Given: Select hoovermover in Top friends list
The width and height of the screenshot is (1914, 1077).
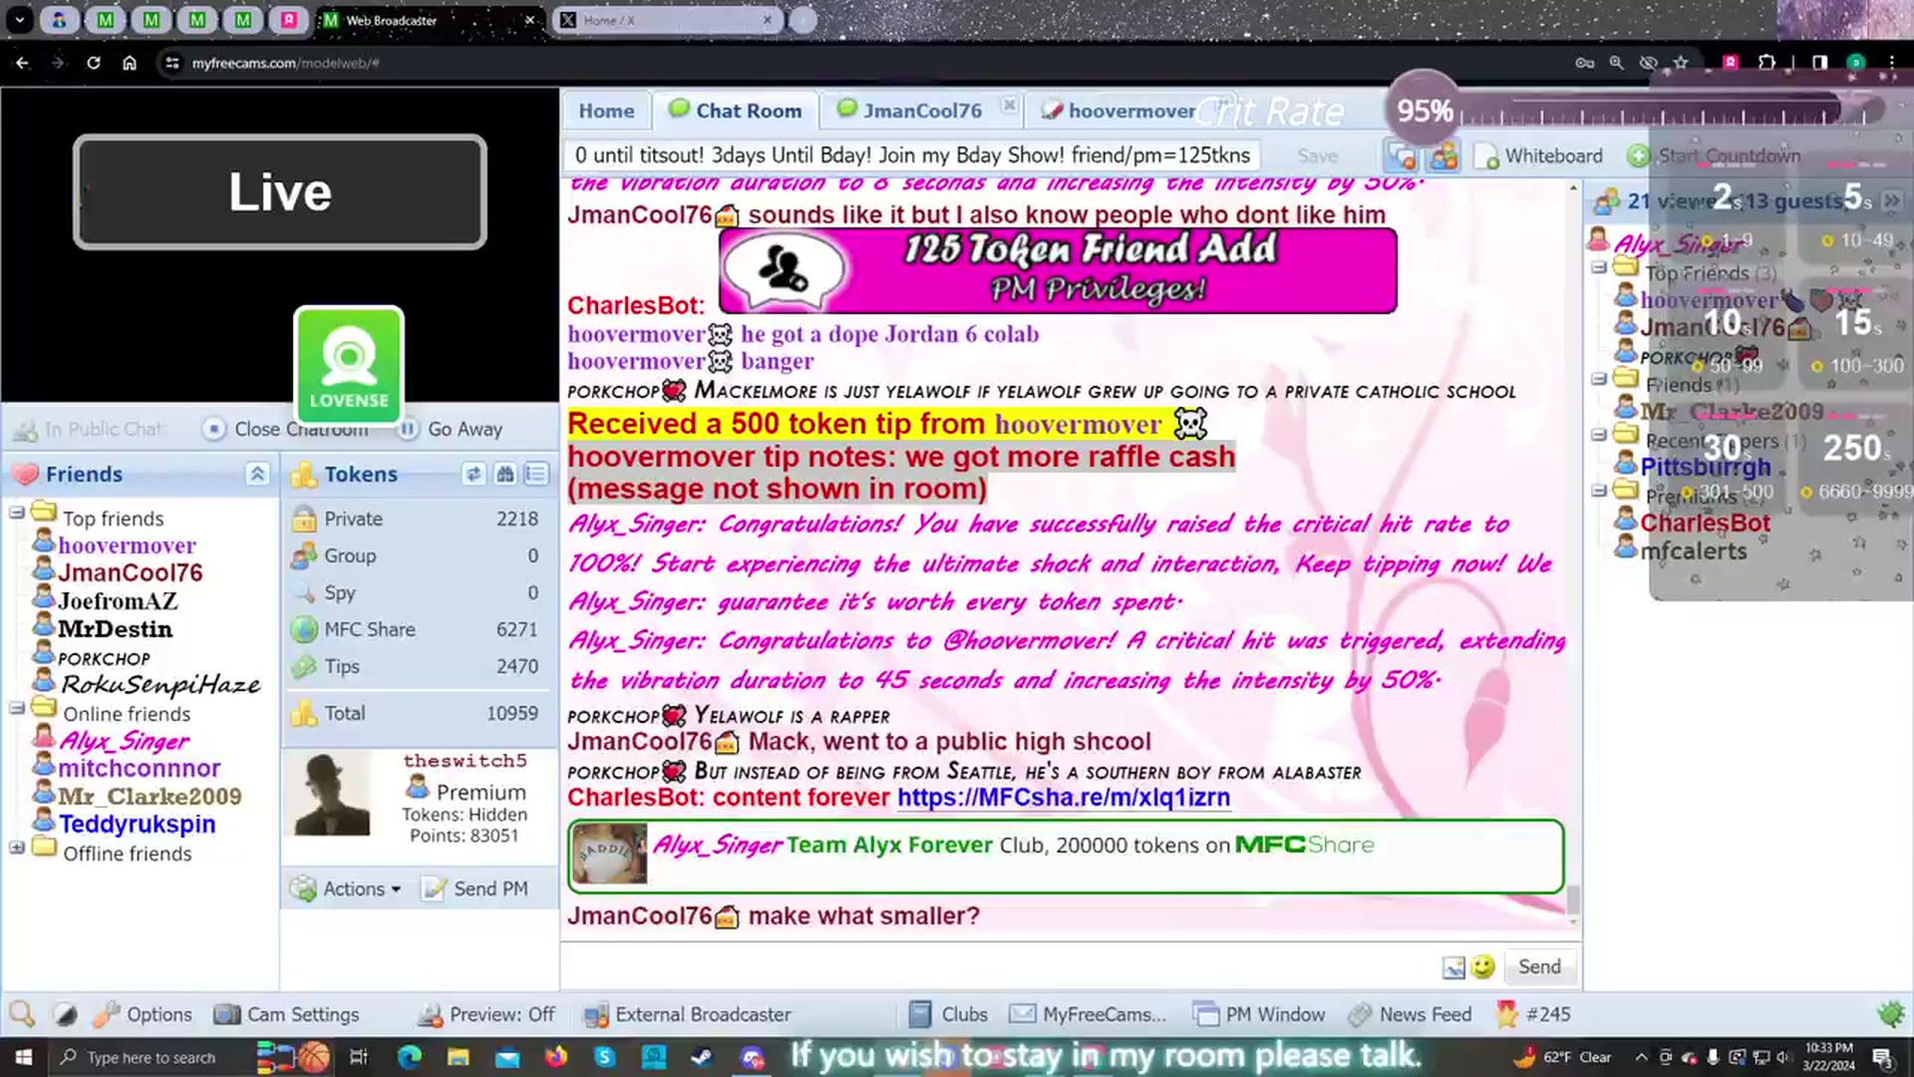Looking at the screenshot, I should [x=127, y=545].
